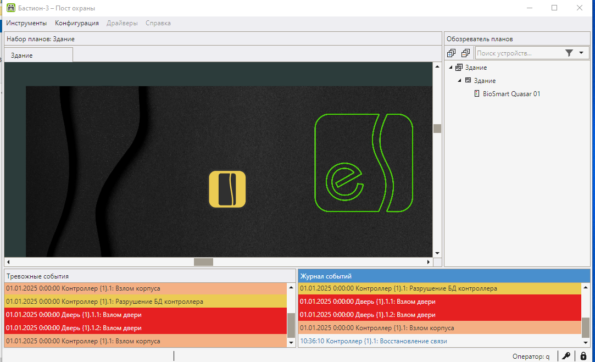This screenshot has width=595, height=362.
Task: Click the yellow door device icon on plan
Action: [227, 189]
